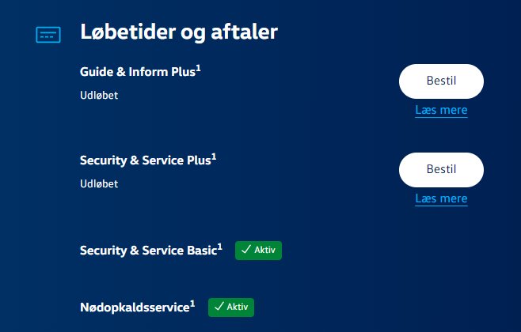521x332 pixels.
Task: Click footnote 1 after Security & Service Basic
Action: [220, 247]
